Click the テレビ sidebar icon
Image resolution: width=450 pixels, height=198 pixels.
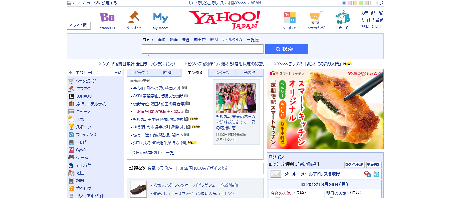tap(71, 142)
